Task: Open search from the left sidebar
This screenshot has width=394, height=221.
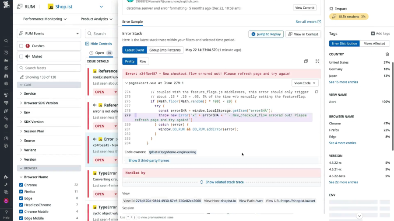Action: [6, 41]
